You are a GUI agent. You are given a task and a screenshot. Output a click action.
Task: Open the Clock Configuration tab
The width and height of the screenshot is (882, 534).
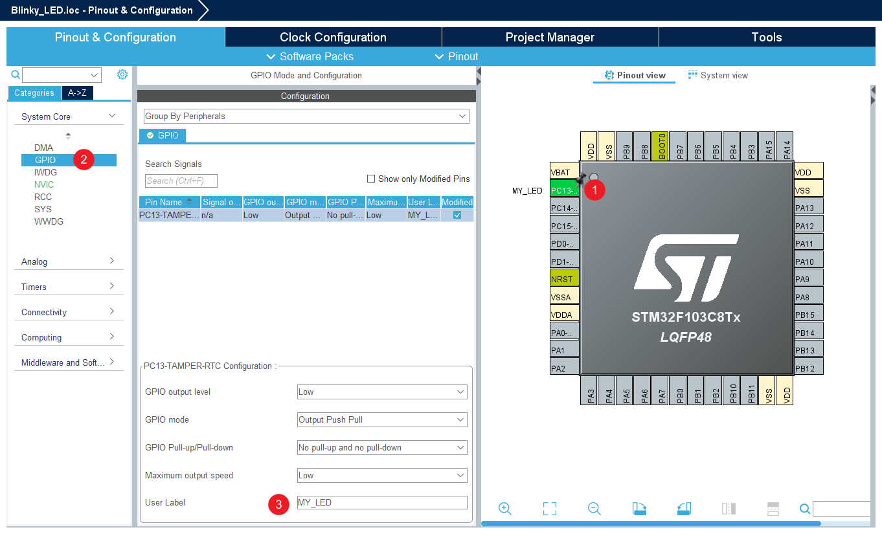click(x=333, y=37)
